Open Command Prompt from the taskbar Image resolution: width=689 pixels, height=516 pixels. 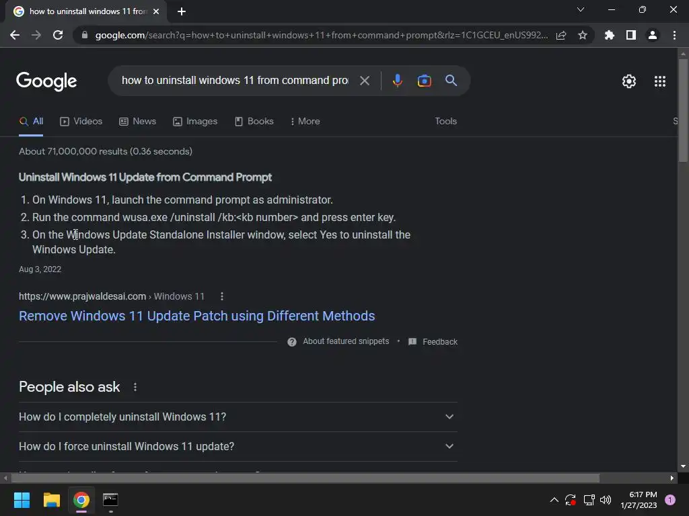pyautogui.click(x=110, y=500)
